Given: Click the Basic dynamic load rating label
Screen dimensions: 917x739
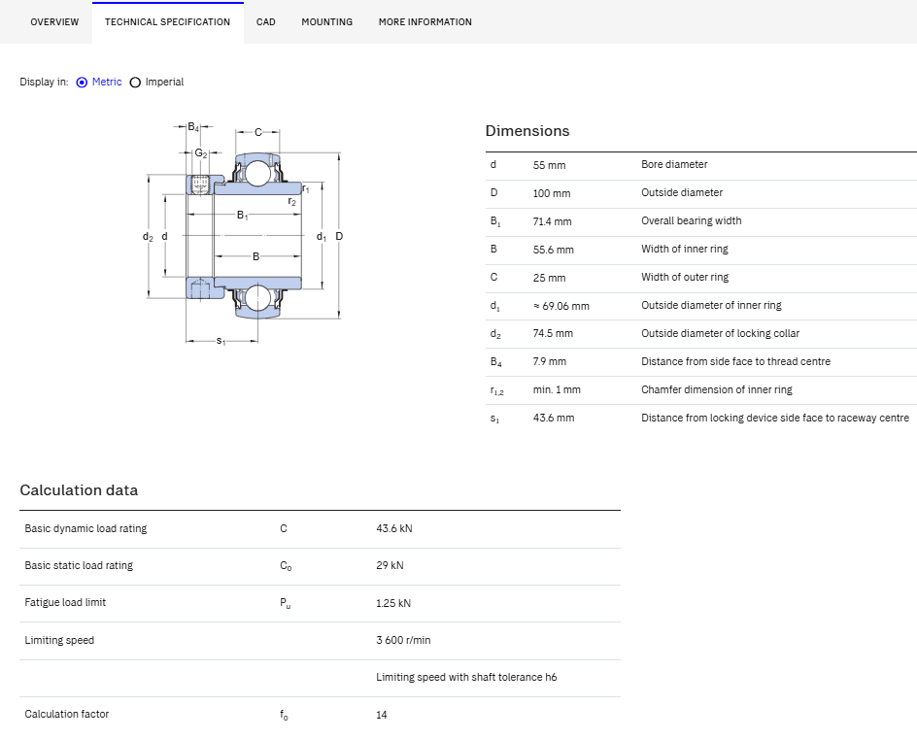Looking at the screenshot, I should [x=85, y=528].
